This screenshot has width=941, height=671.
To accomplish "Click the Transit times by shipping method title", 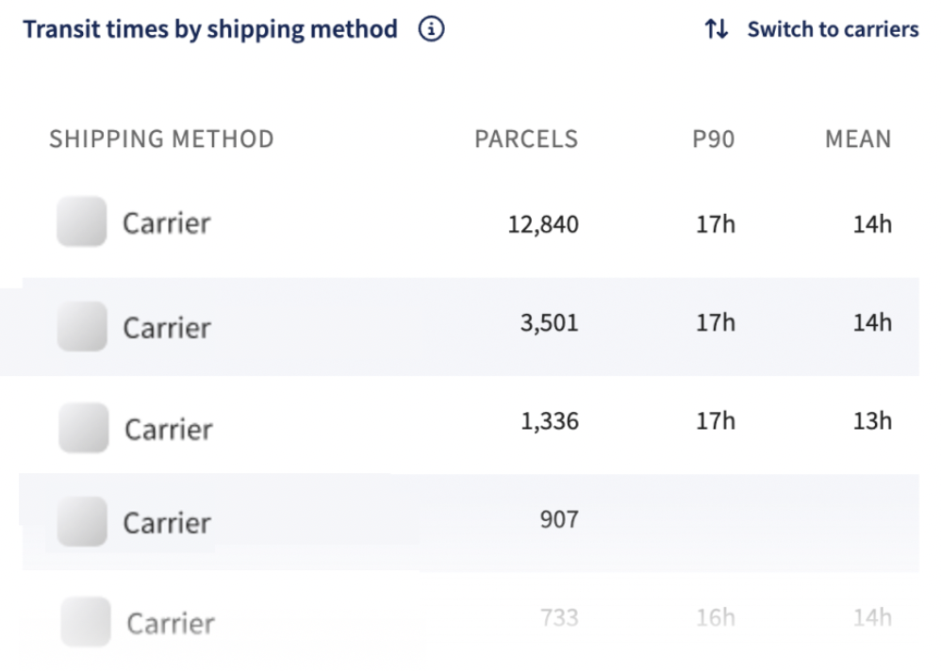I will (x=210, y=30).
